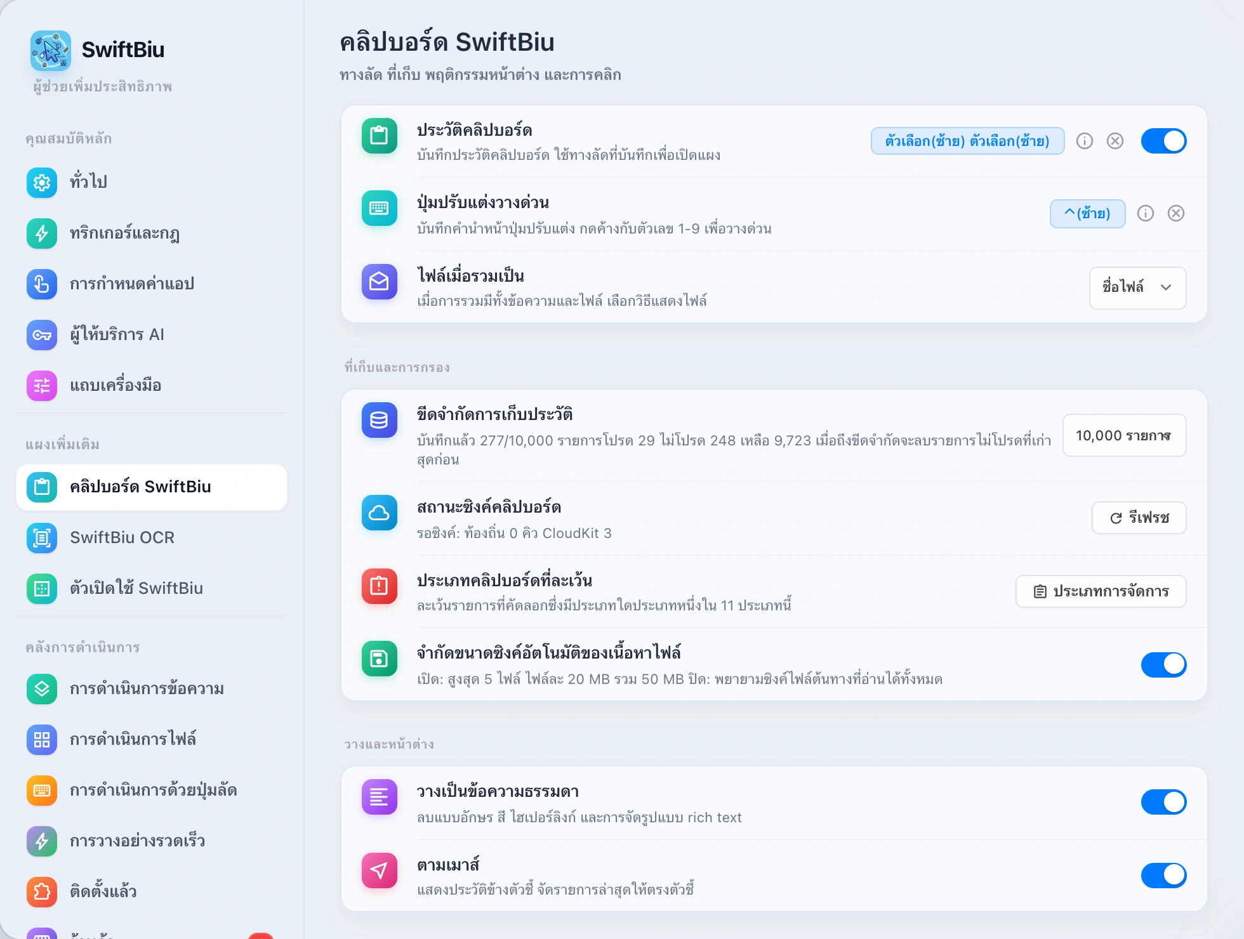
Task: Click the SwiftBiu OCR scan icon
Action: click(42, 538)
